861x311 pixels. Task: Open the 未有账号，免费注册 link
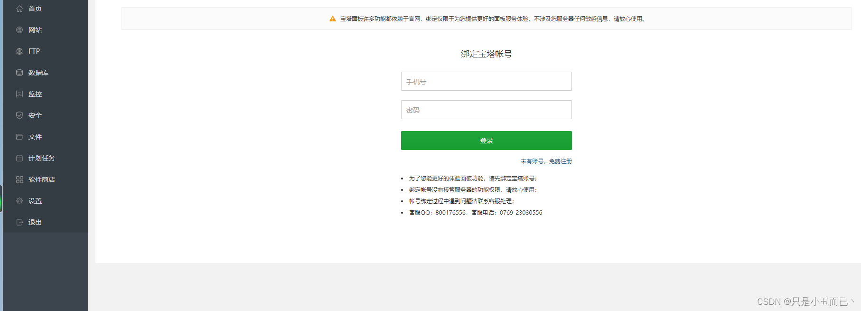[546, 161]
